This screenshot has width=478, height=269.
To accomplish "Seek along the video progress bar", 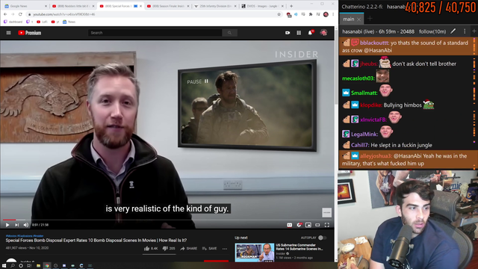I will point(167,220).
